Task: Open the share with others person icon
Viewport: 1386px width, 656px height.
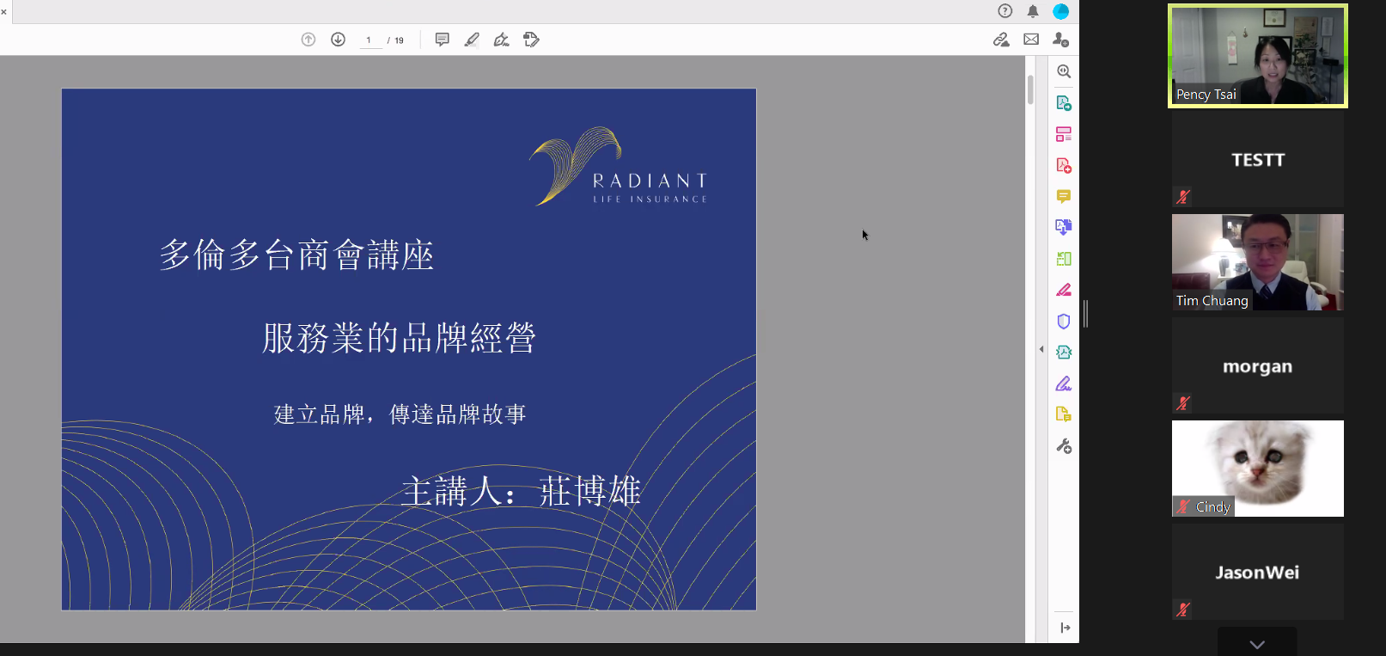Action: pyautogui.click(x=1061, y=40)
